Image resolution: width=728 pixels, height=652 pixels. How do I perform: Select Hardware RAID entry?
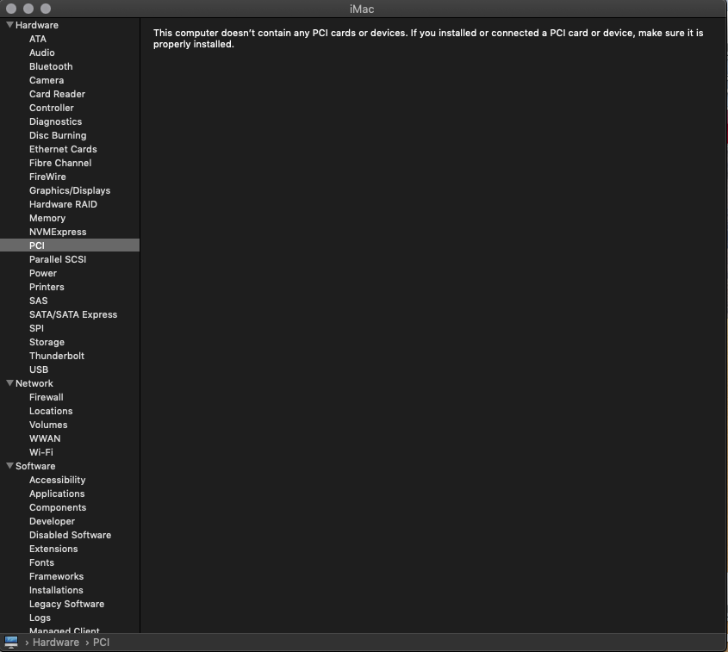click(63, 204)
